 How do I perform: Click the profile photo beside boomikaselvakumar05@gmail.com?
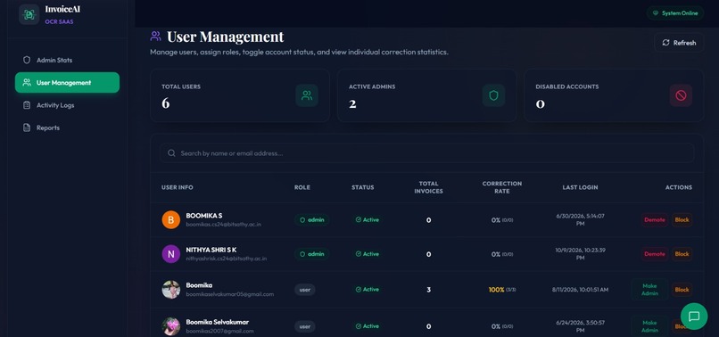(x=171, y=290)
